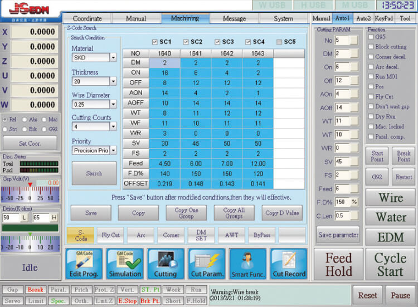
Task: Open the Wire Diameter dropdown
Action: coord(113,105)
